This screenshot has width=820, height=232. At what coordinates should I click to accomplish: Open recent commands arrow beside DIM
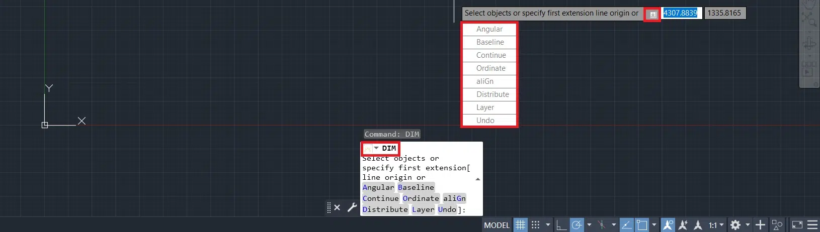(x=376, y=148)
